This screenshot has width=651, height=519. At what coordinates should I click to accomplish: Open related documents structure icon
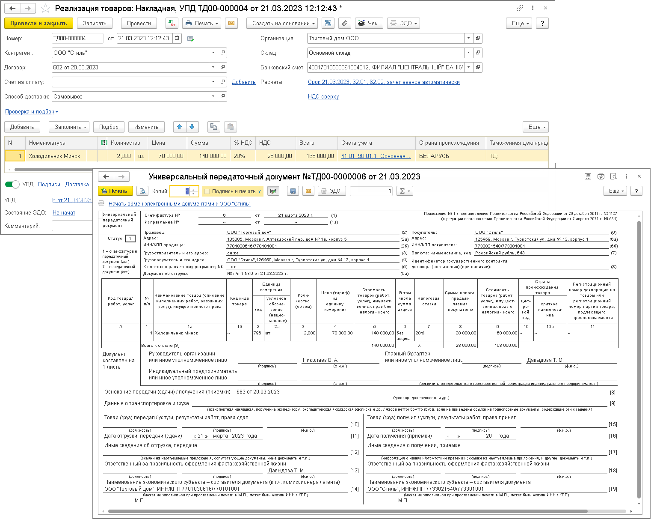[x=328, y=23]
